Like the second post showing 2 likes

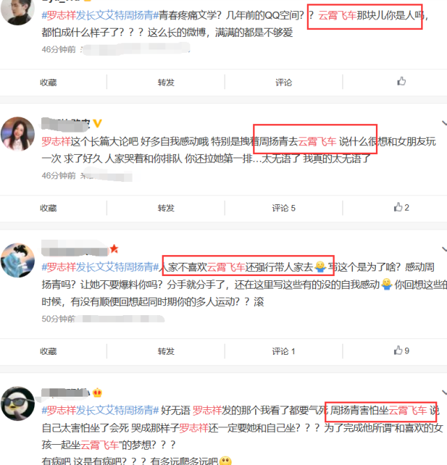click(401, 207)
